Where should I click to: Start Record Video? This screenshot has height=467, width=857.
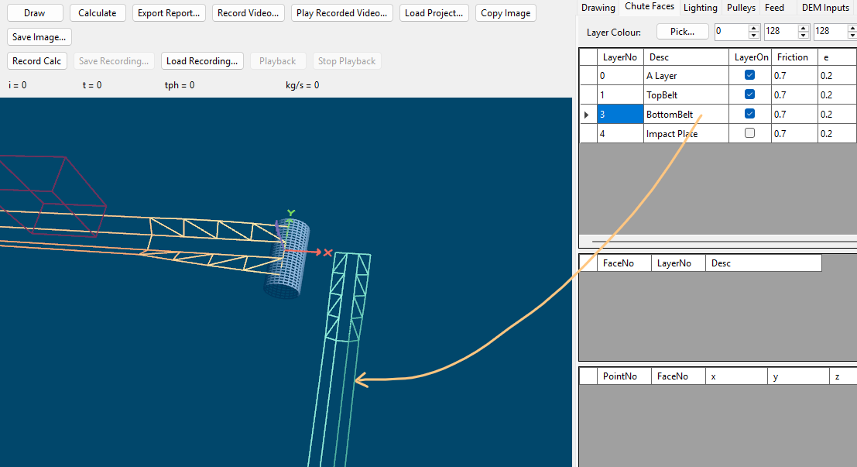tap(249, 13)
